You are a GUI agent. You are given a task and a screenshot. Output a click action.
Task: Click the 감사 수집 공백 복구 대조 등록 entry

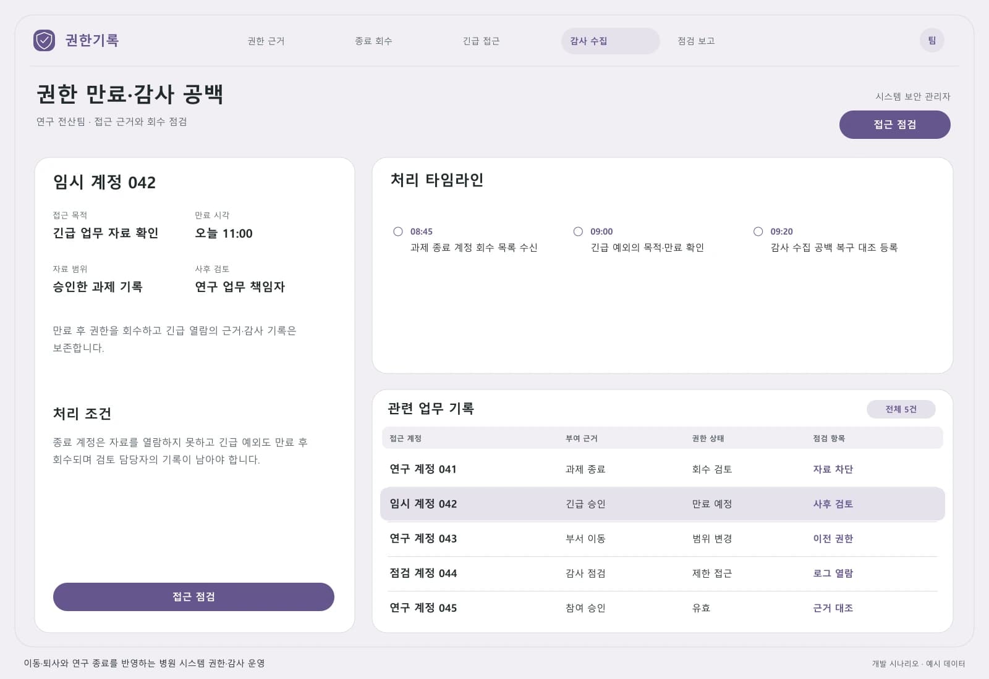point(834,248)
